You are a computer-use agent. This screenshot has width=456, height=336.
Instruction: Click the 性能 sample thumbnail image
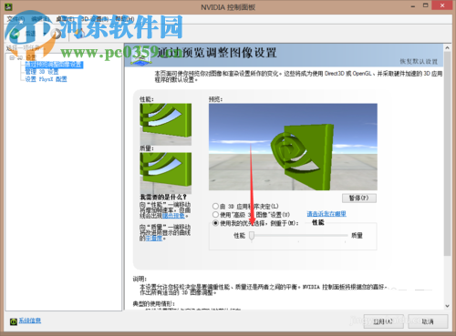tap(166, 124)
